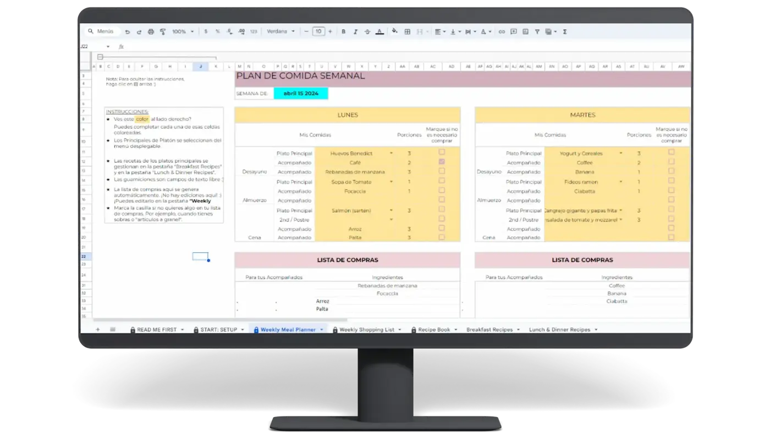Click the functions sigma icon

click(565, 32)
